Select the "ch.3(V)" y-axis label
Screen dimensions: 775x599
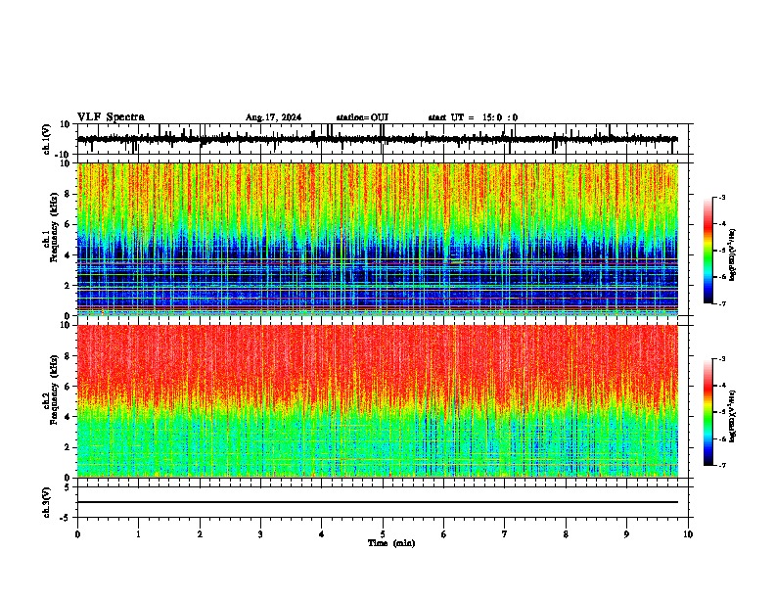click(x=47, y=503)
